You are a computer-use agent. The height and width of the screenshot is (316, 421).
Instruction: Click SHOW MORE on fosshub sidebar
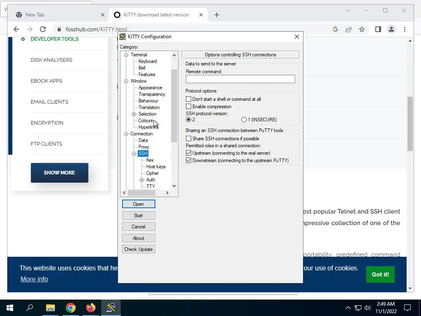tap(59, 173)
